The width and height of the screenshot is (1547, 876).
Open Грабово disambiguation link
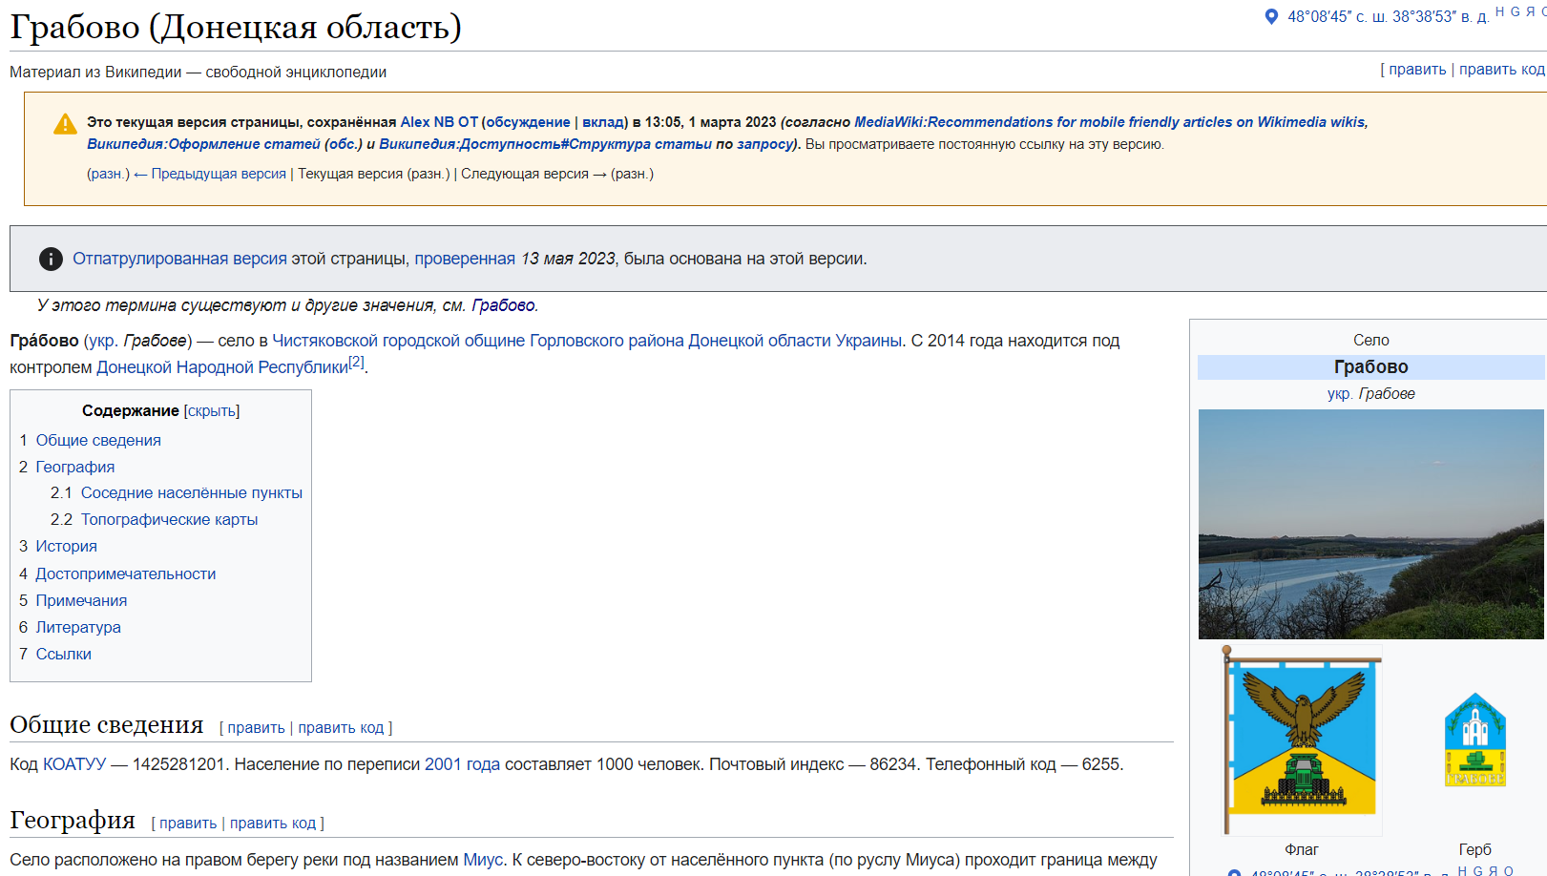[503, 305]
